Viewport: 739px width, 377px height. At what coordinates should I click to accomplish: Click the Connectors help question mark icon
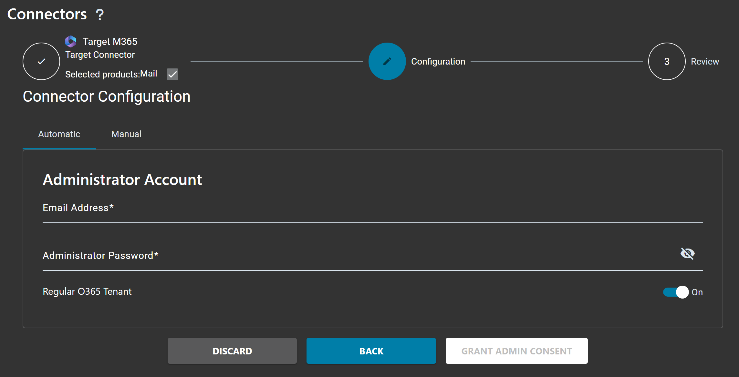pyautogui.click(x=100, y=14)
